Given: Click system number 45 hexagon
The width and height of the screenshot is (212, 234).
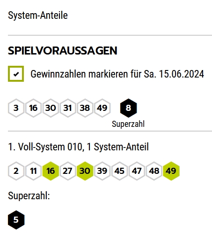Looking at the screenshot, I should 119,171.
